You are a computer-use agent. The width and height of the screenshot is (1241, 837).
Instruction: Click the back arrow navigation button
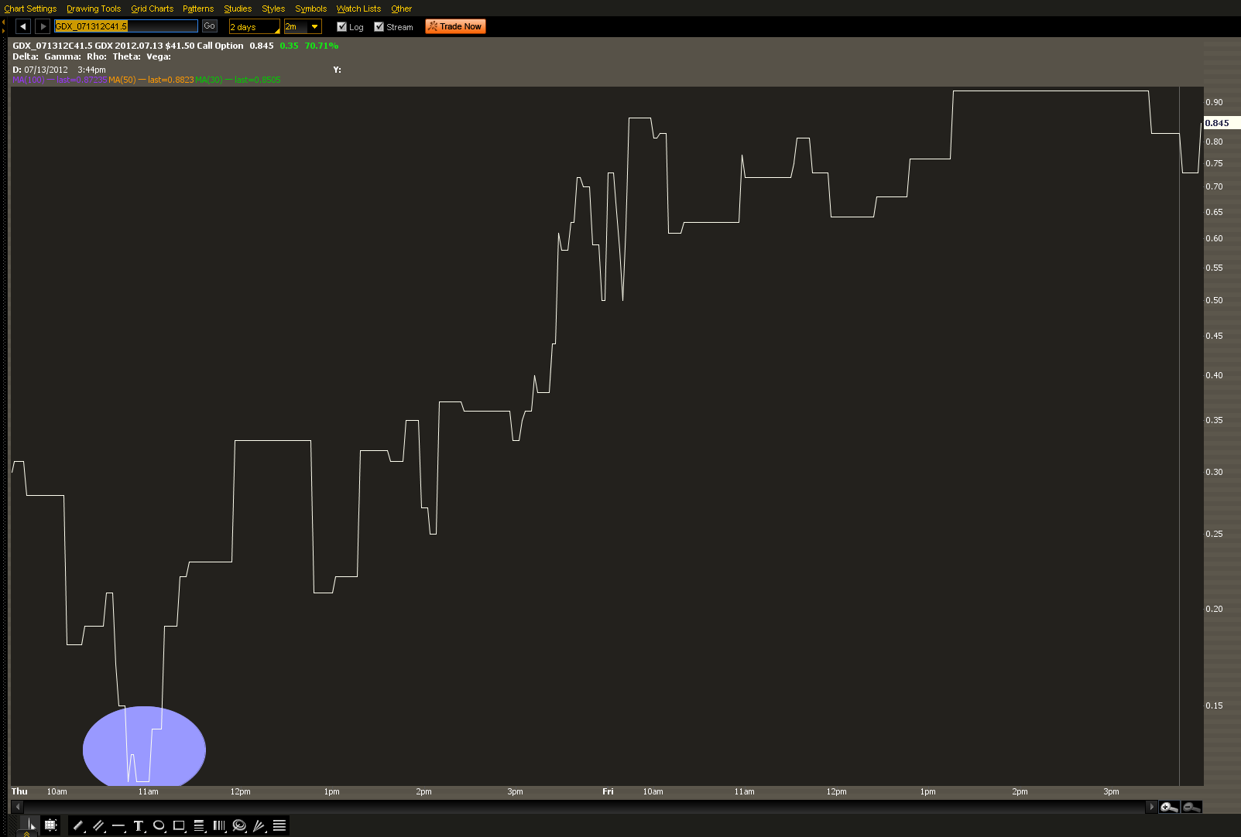pyautogui.click(x=23, y=26)
